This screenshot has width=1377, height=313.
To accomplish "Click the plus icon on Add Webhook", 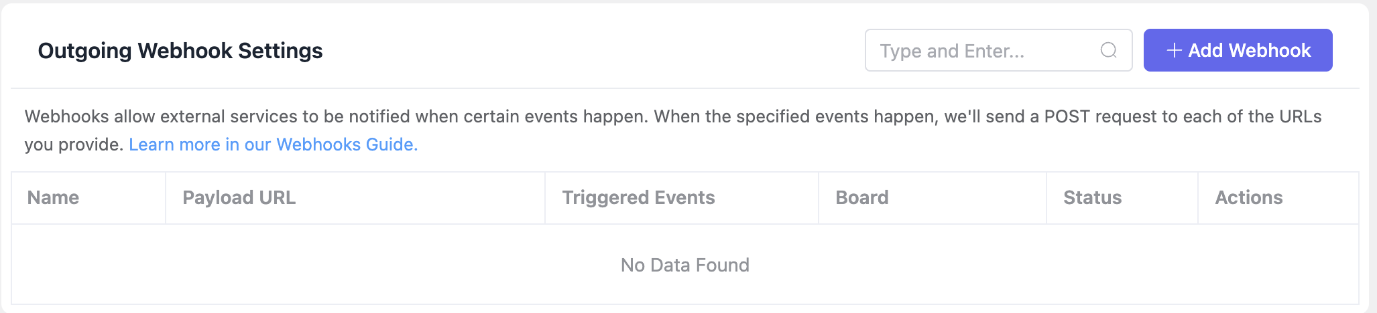I will tap(1174, 50).
